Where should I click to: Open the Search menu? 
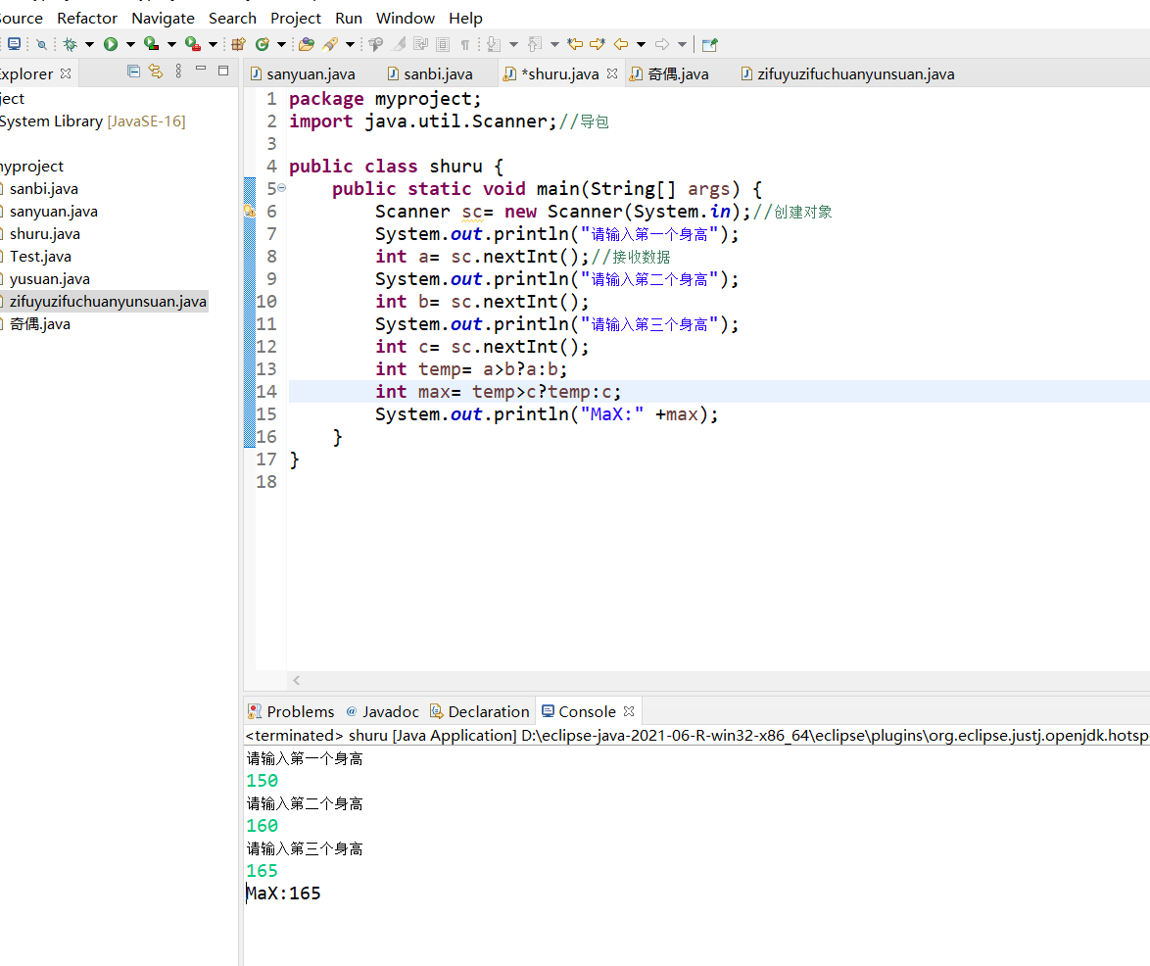pos(232,18)
